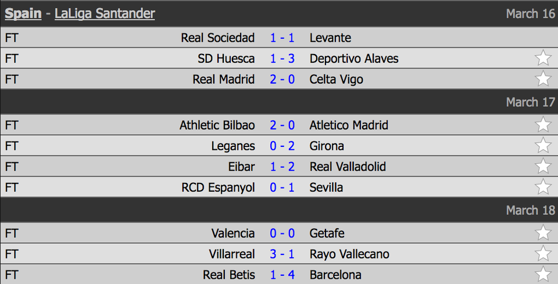Toggle star for Athletic Bilbao vs Atletico Madrid
The image size is (558, 284).
543,125
